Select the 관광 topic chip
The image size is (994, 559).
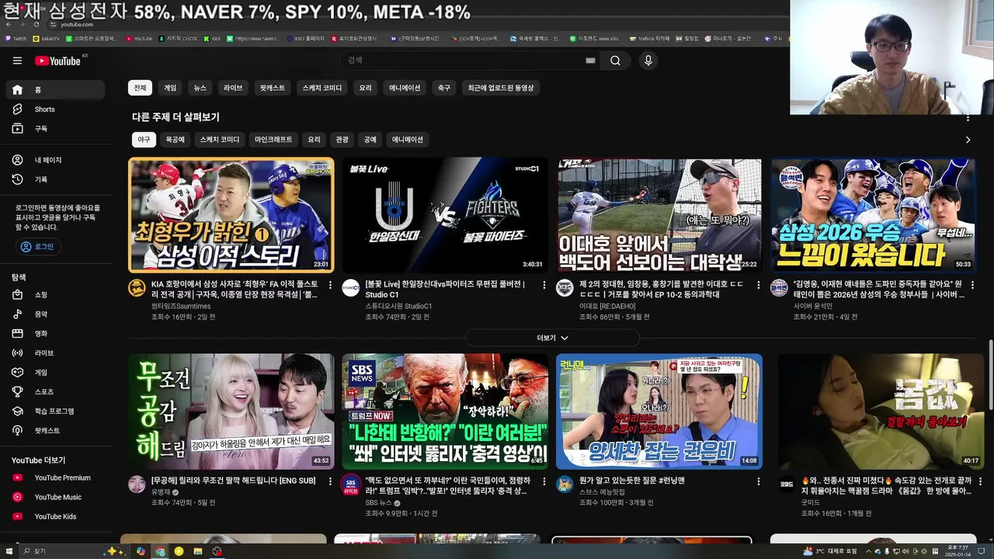[342, 140]
